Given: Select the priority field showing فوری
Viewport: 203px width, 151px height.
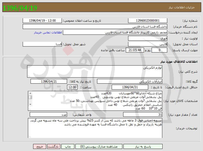Looking at the screenshot, I should tap(147, 38).
